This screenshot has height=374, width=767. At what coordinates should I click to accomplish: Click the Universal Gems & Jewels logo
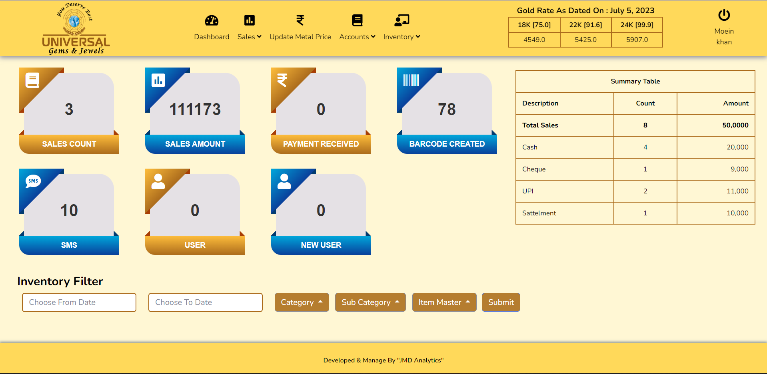coord(76,28)
